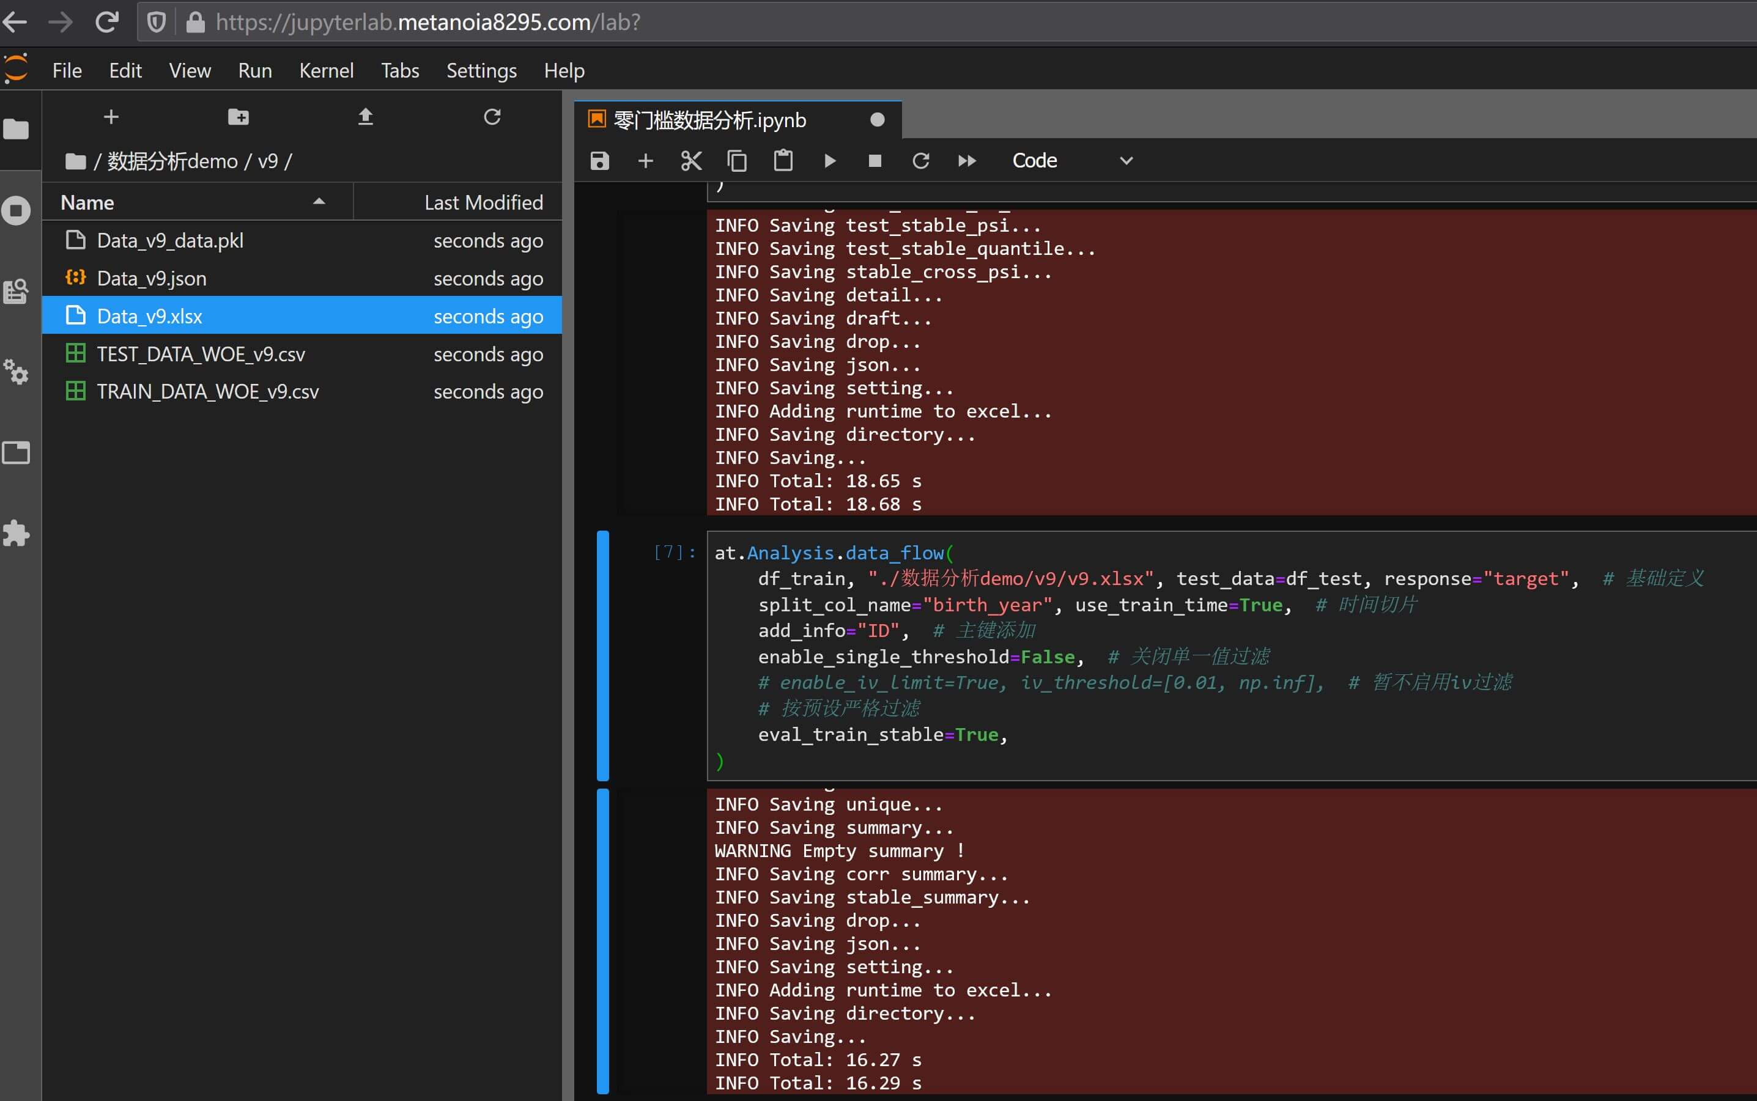Select the 零门槛数据分析.ipynb notebook tab
The height and width of the screenshot is (1101, 1757).
click(710, 120)
